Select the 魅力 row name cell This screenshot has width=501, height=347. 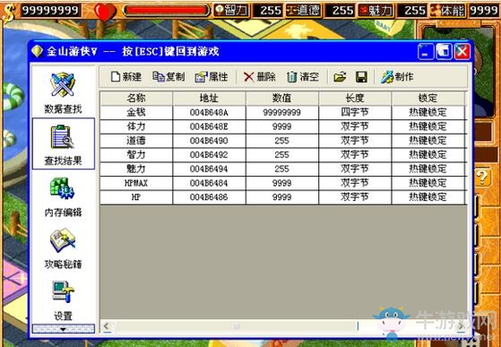pos(136,169)
